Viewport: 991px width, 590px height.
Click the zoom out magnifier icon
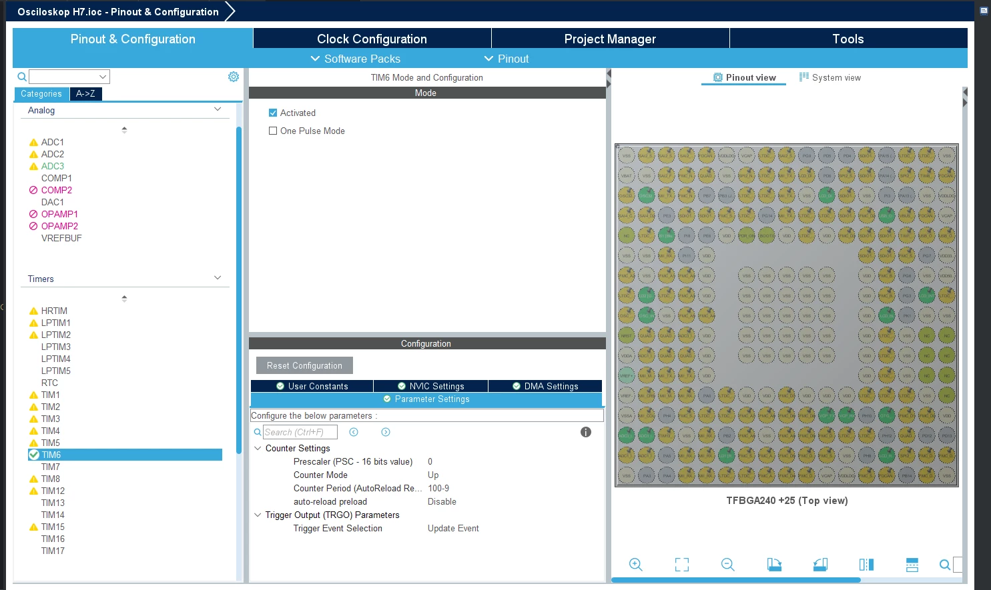[x=727, y=565]
